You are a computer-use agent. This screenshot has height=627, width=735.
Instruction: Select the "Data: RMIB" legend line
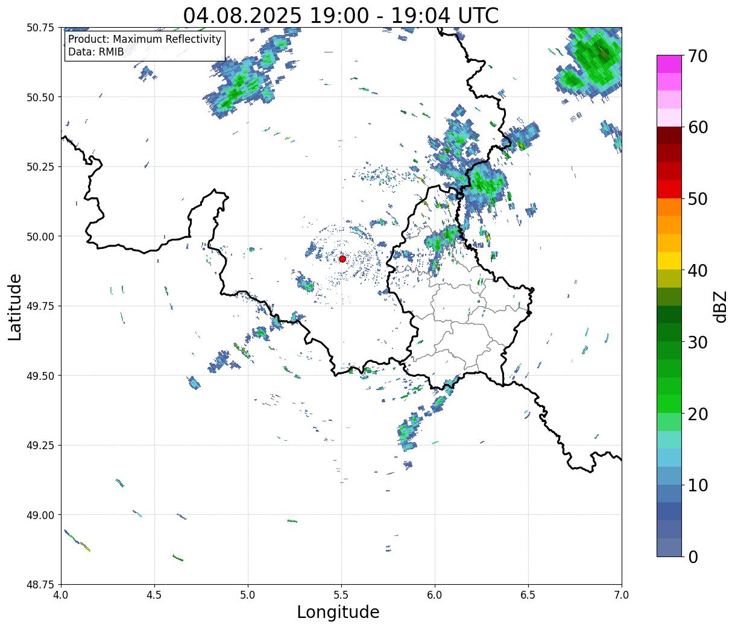[96, 52]
